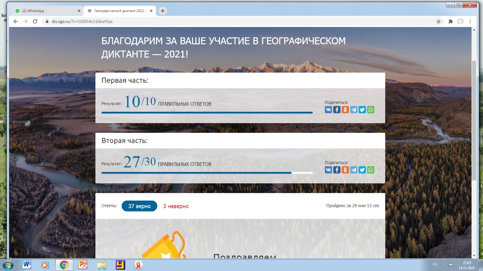The width and height of the screenshot is (483, 271).
Task: Switch to the WhatsApp tab
Action: (x=45, y=11)
